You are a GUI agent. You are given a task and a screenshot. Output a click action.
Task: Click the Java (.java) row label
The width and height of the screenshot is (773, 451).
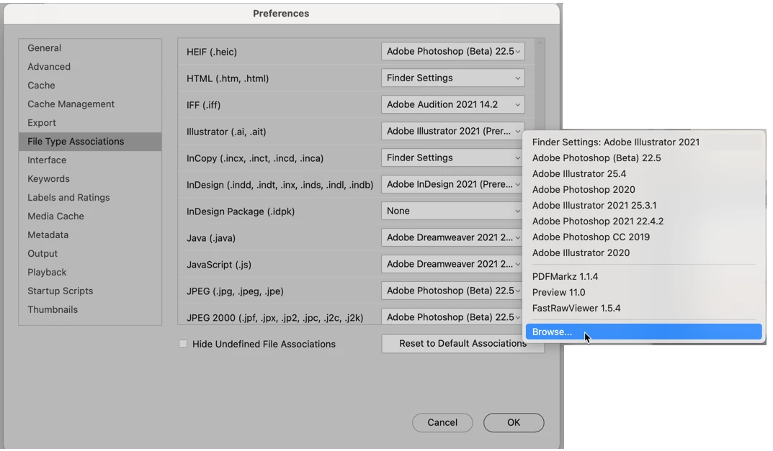click(211, 238)
